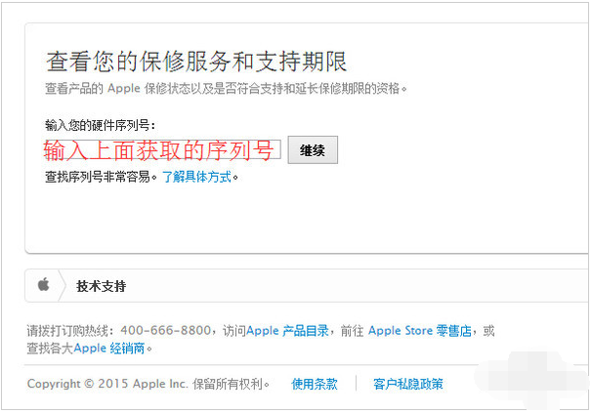Follow the Apple 经销商 link
This screenshot has width=592, height=413.
[109, 348]
